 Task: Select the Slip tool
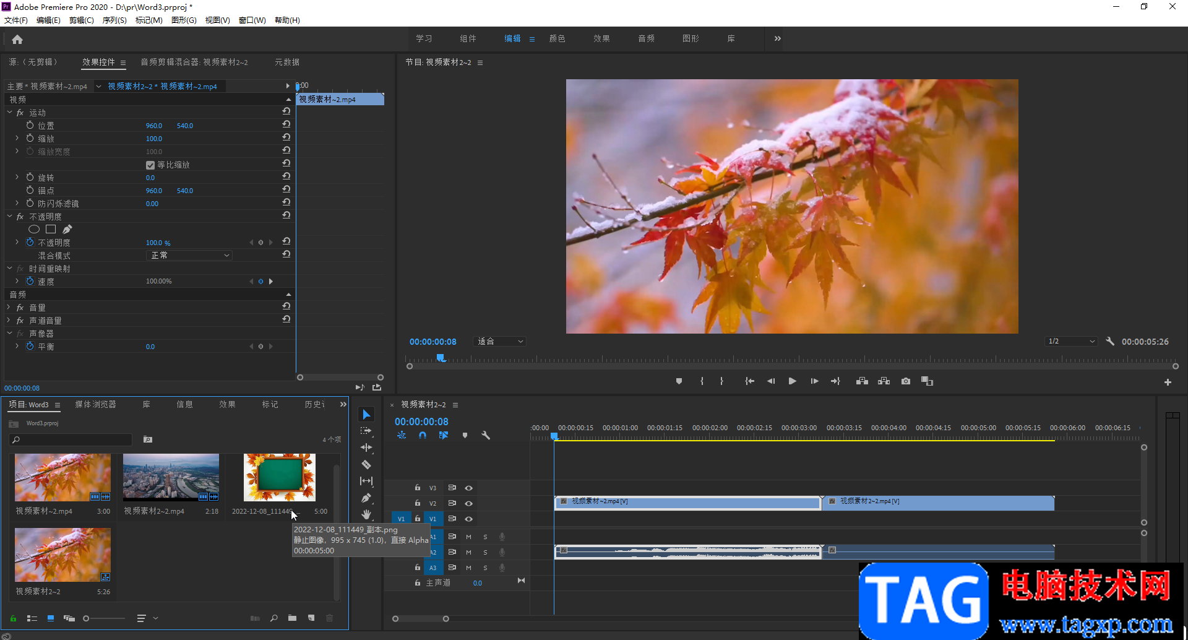point(366,481)
